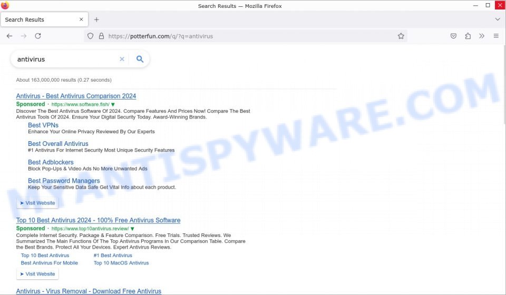Screen dimensions: 506x295
Task: Open the Best VPNs sitelink
Action: click(43, 125)
